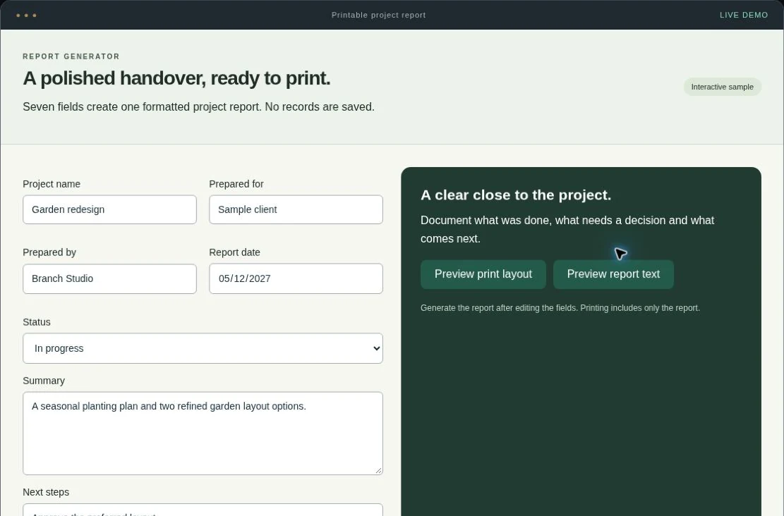Image resolution: width=784 pixels, height=516 pixels.
Task: Select the 'Printable project report' title text
Action: tap(378, 15)
